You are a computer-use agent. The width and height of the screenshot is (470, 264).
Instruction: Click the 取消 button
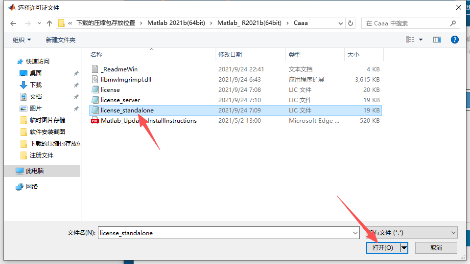[x=436, y=247]
